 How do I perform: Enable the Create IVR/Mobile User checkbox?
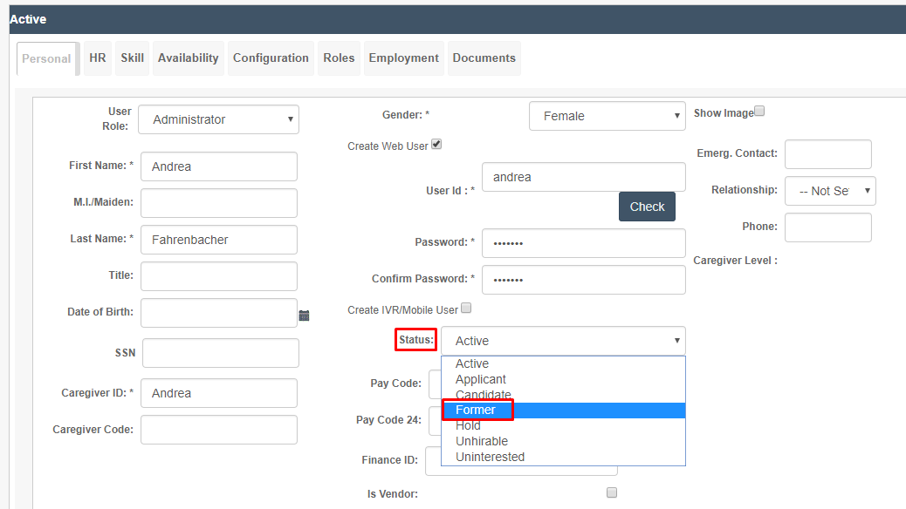[x=466, y=308]
